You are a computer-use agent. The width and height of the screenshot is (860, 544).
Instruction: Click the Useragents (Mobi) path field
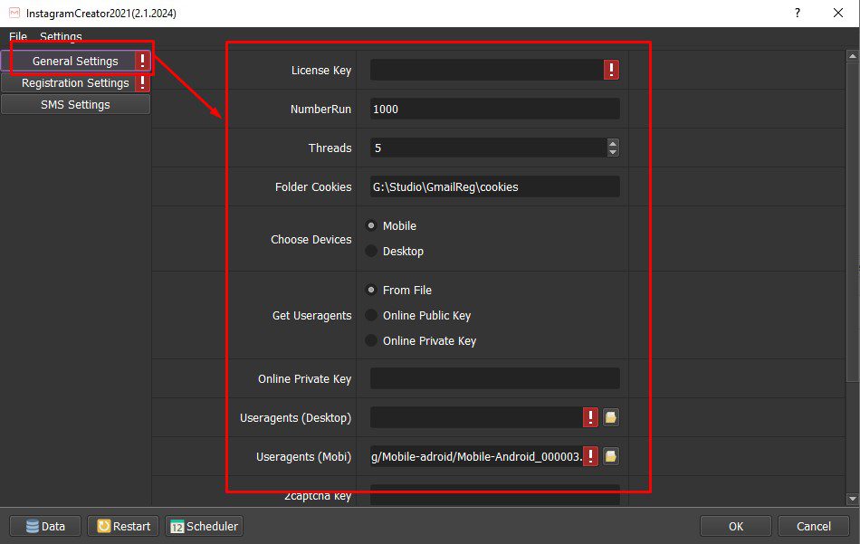(476, 456)
